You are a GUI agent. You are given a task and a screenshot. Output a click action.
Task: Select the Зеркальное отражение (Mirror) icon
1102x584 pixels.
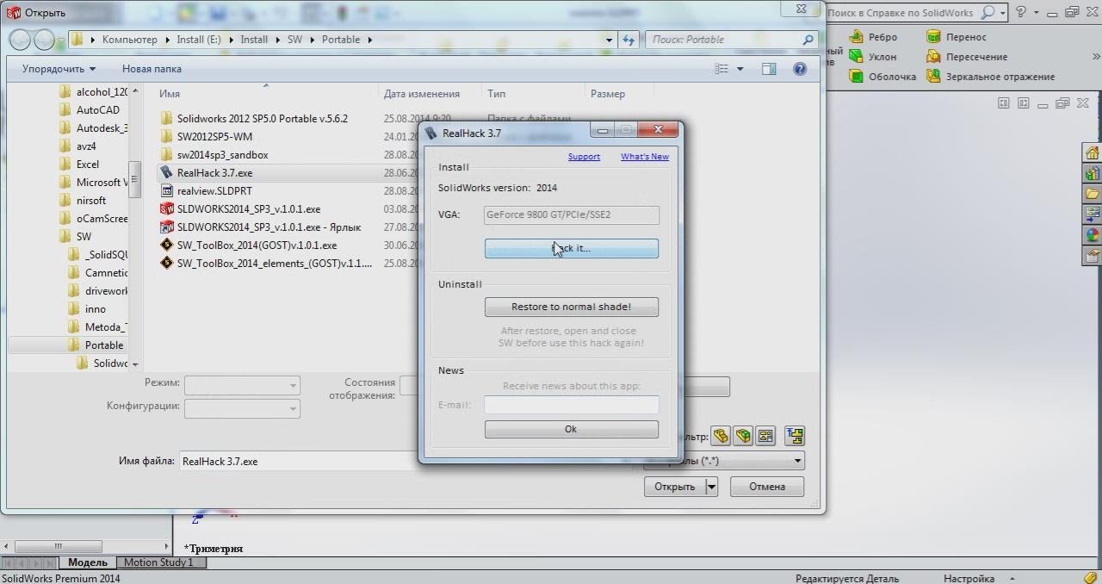933,77
